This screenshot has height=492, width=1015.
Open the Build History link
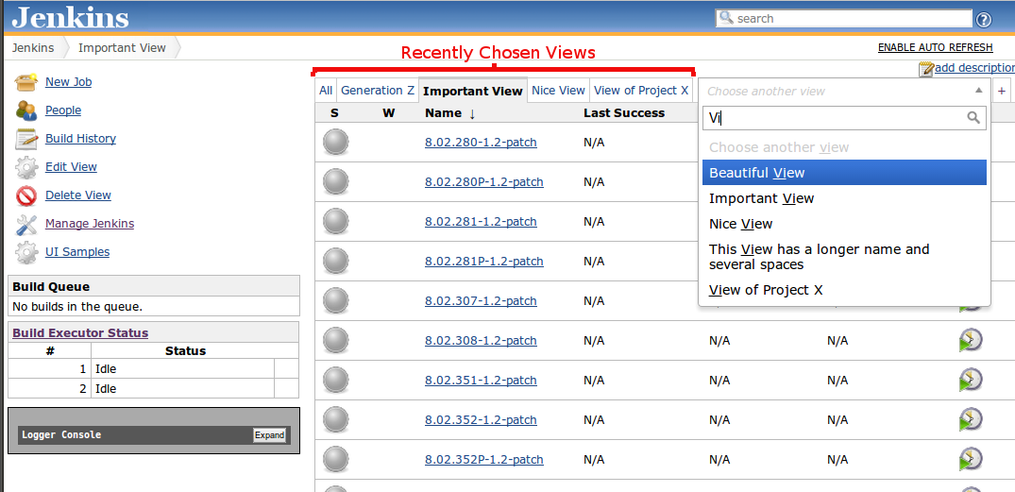coord(80,139)
